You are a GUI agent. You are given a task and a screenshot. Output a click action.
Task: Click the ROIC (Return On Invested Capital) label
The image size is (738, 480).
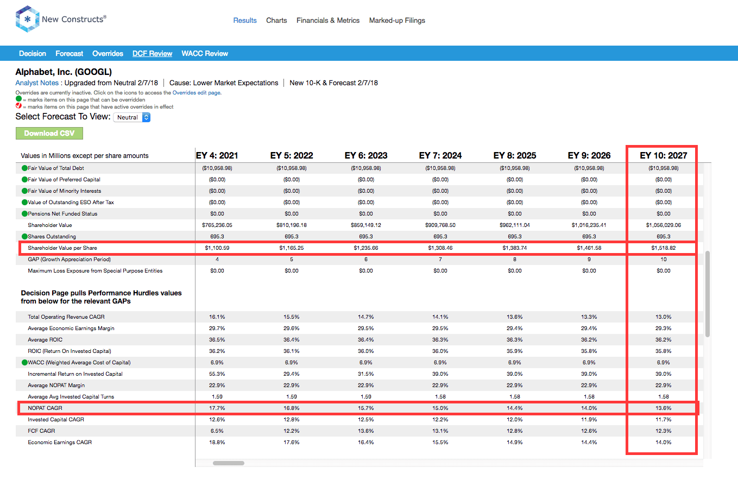pyautogui.click(x=70, y=351)
